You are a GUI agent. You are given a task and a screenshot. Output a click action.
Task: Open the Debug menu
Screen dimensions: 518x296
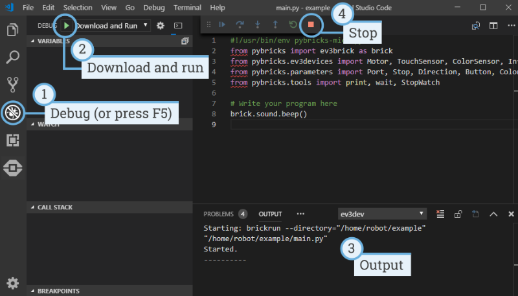pyautogui.click(x=154, y=8)
